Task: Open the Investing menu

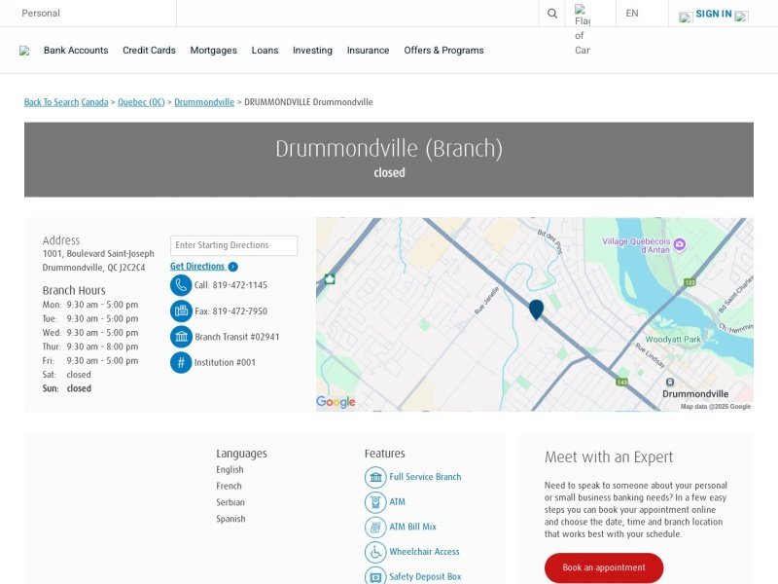Action: pyautogui.click(x=312, y=51)
